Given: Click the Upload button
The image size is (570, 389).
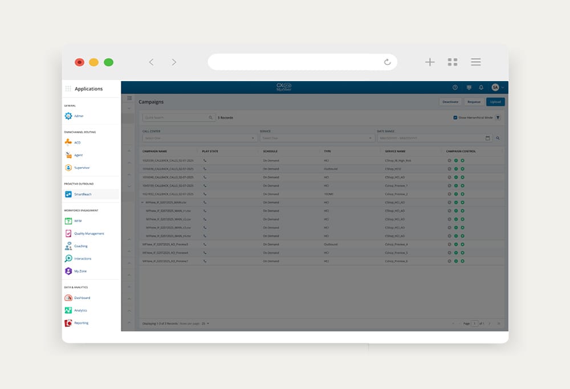Looking at the screenshot, I should (x=495, y=102).
